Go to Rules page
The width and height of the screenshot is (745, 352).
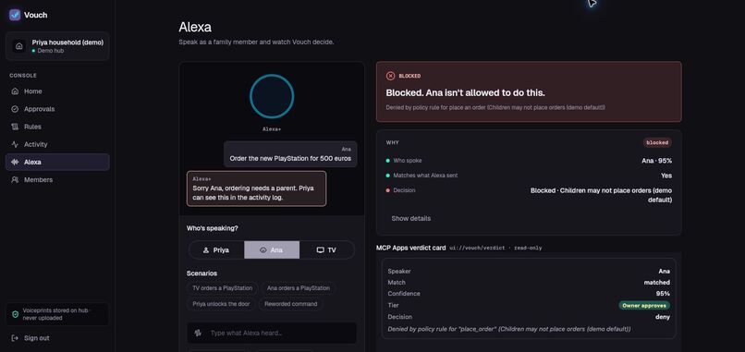pyautogui.click(x=57, y=127)
